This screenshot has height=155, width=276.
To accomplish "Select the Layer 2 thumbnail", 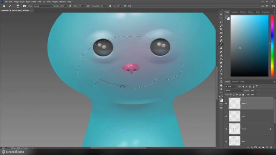I will point(235,103).
